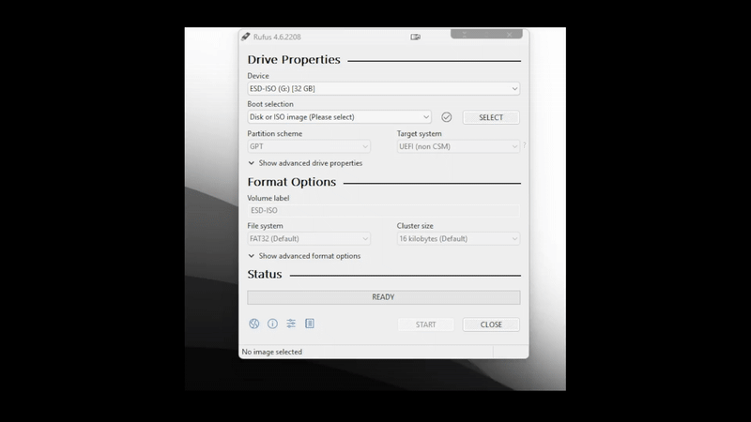Expand Show advanced format options
This screenshot has height=422, width=751.
303,256
